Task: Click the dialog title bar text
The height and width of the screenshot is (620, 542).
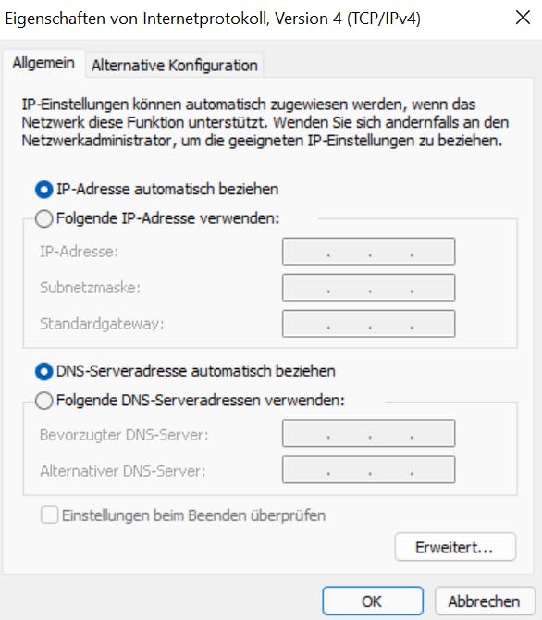Action: click(213, 19)
